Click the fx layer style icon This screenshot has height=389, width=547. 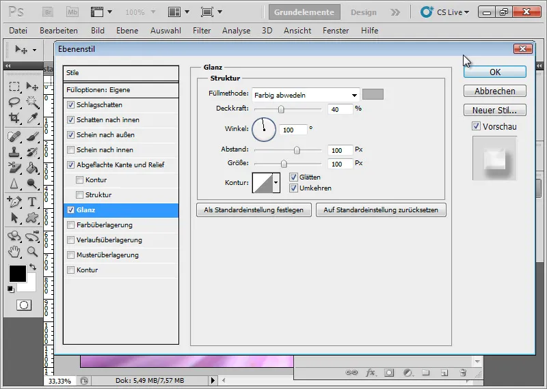[x=371, y=373]
